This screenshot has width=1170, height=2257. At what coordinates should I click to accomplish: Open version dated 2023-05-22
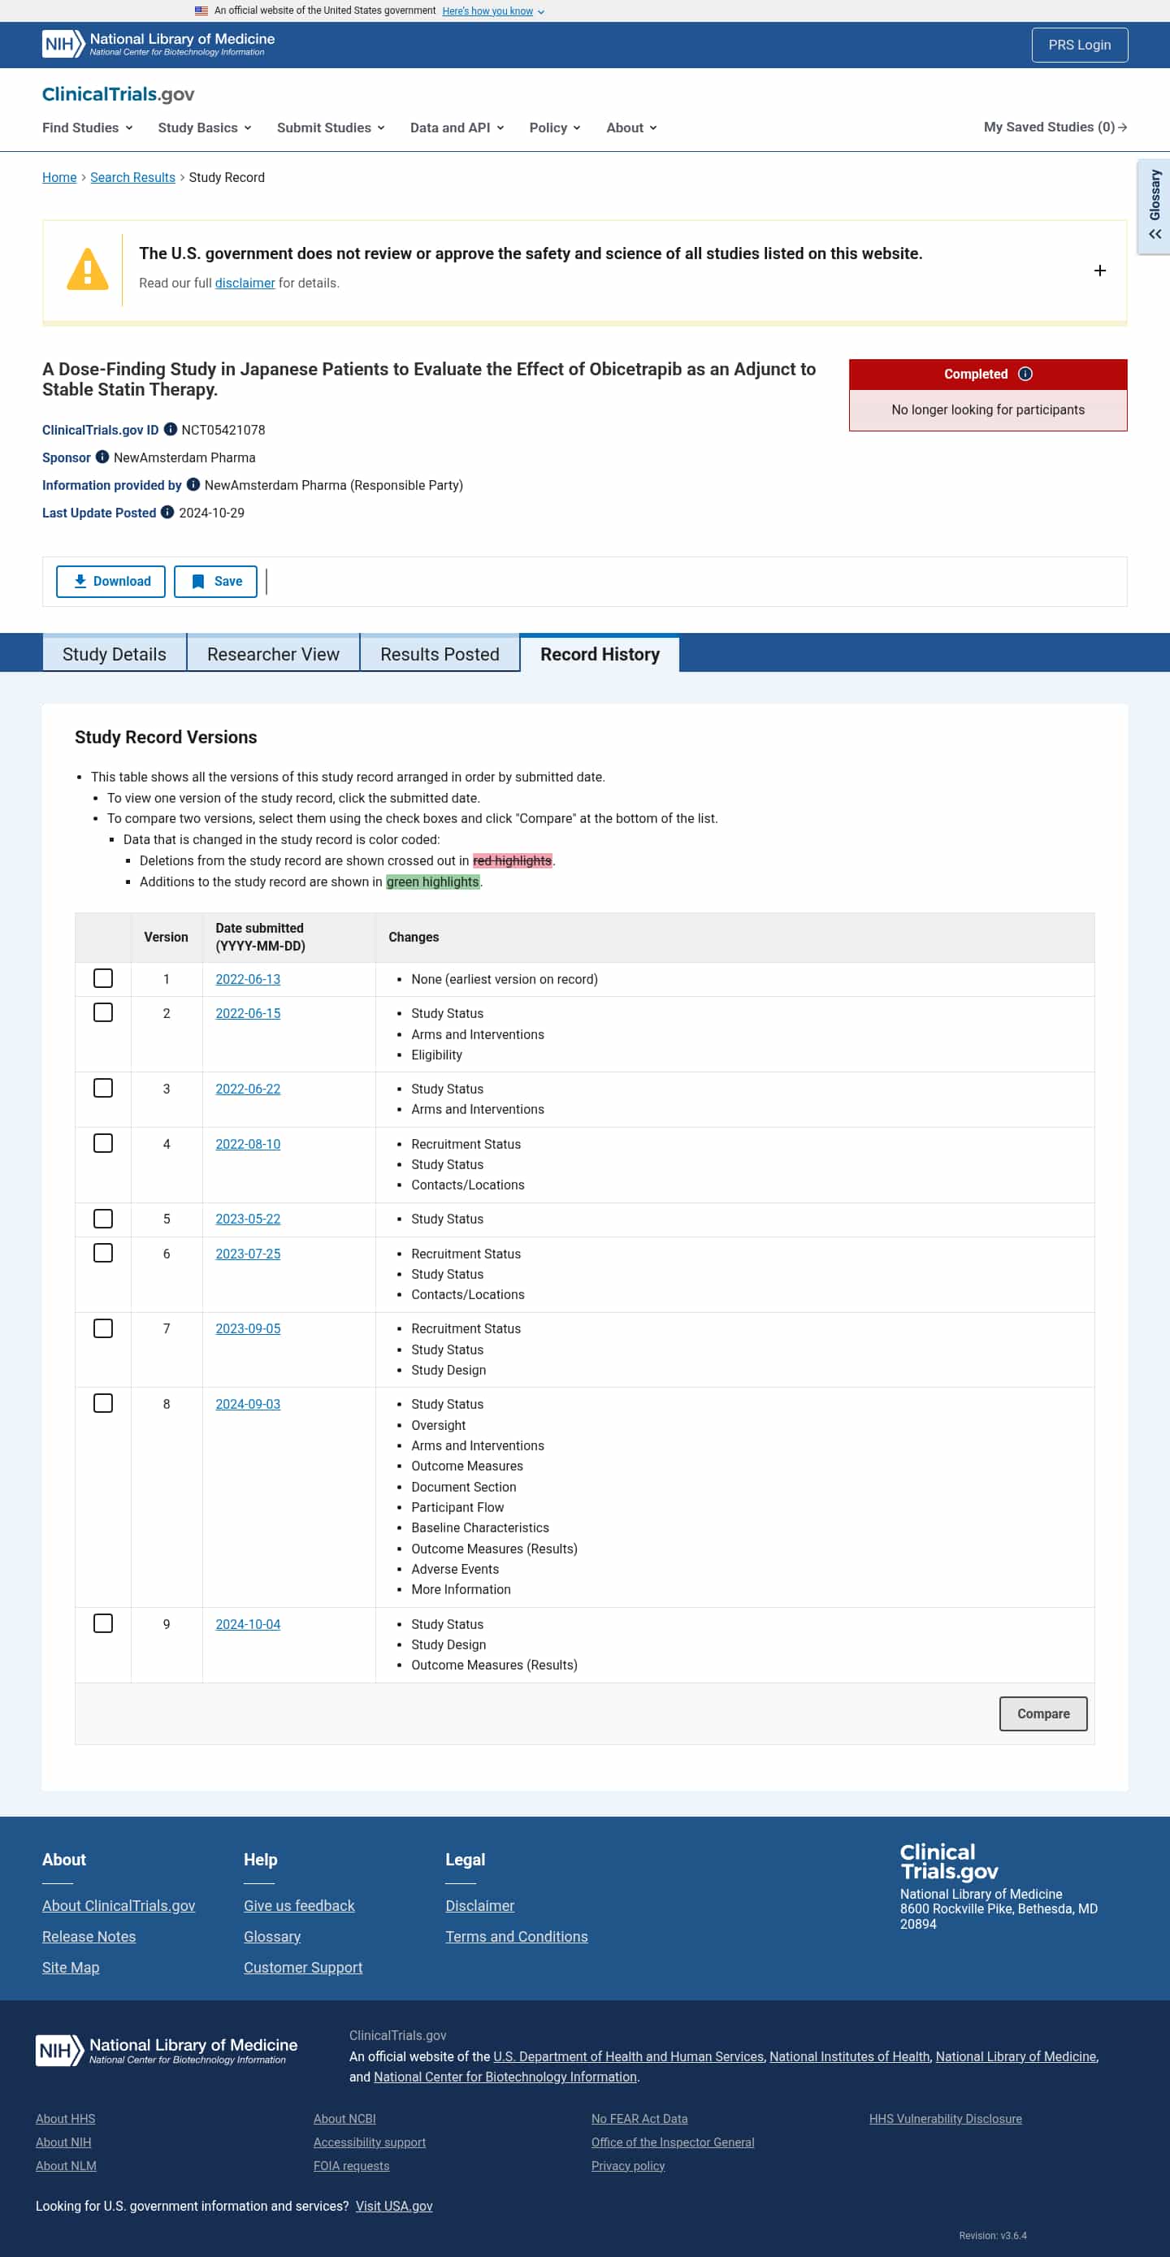coord(248,1219)
